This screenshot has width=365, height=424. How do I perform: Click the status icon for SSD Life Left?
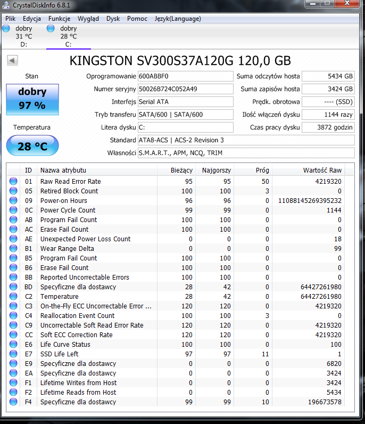(x=13, y=354)
